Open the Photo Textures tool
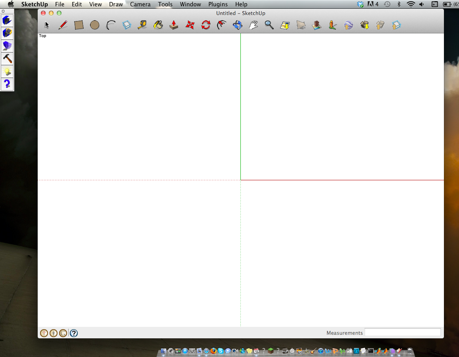 click(x=332, y=25)
